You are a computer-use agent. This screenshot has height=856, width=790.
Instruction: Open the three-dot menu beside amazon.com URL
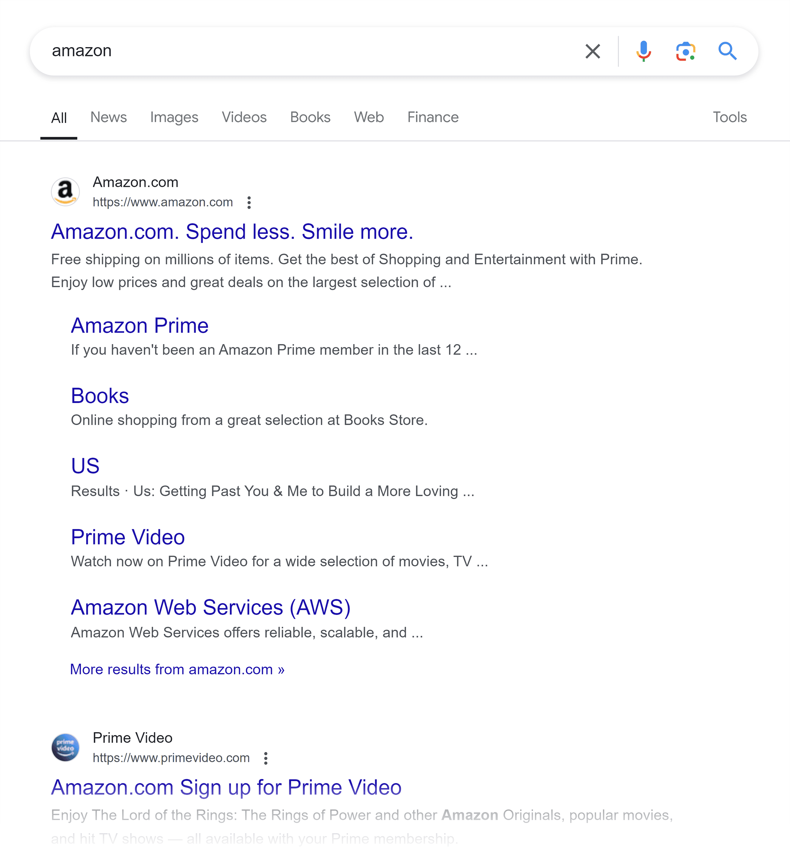point(249,202)
